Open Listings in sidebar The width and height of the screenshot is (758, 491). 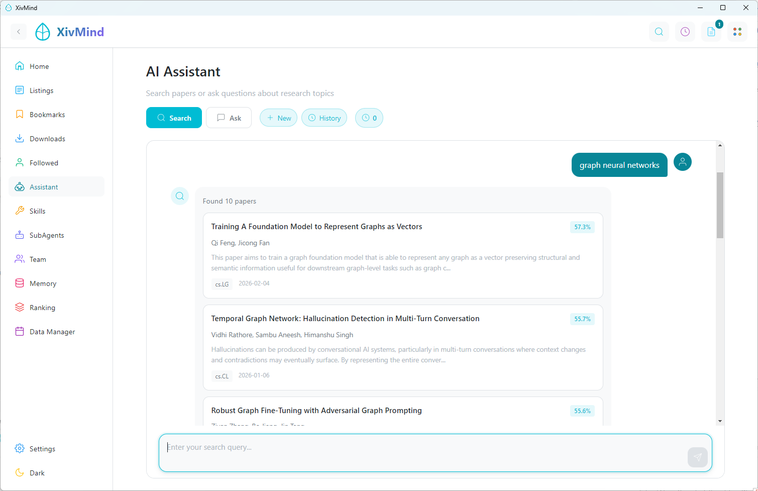point(56,90)
